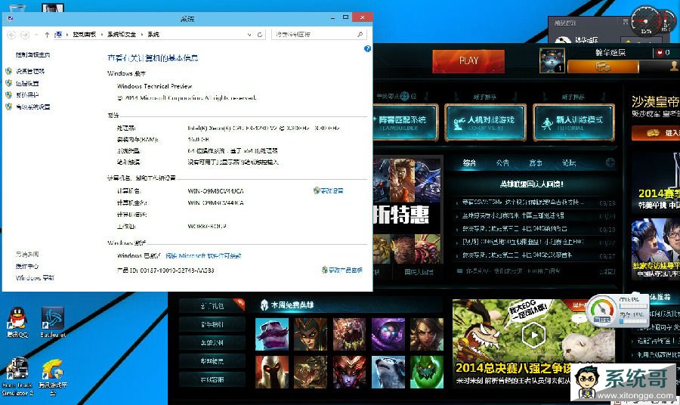Screen dimensions: 680x405
Task: Expand more news with the plus icon
Action: tap(610, 162)
